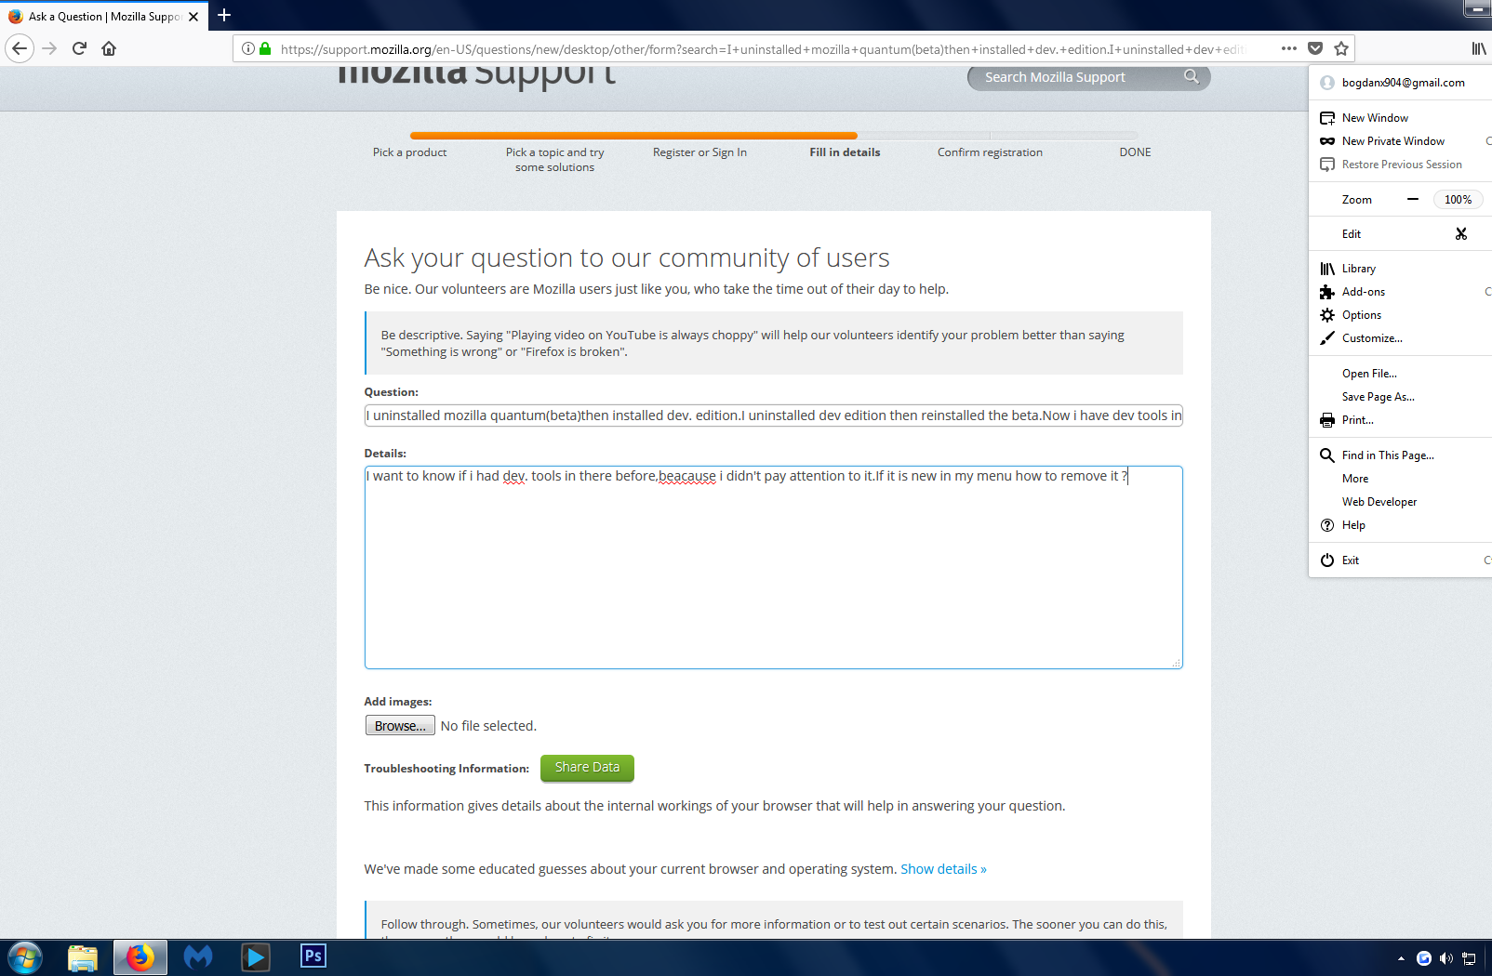The image size is (1492, 976).
Task: Click the green padlock connection icon
Action: coord(265,48)
